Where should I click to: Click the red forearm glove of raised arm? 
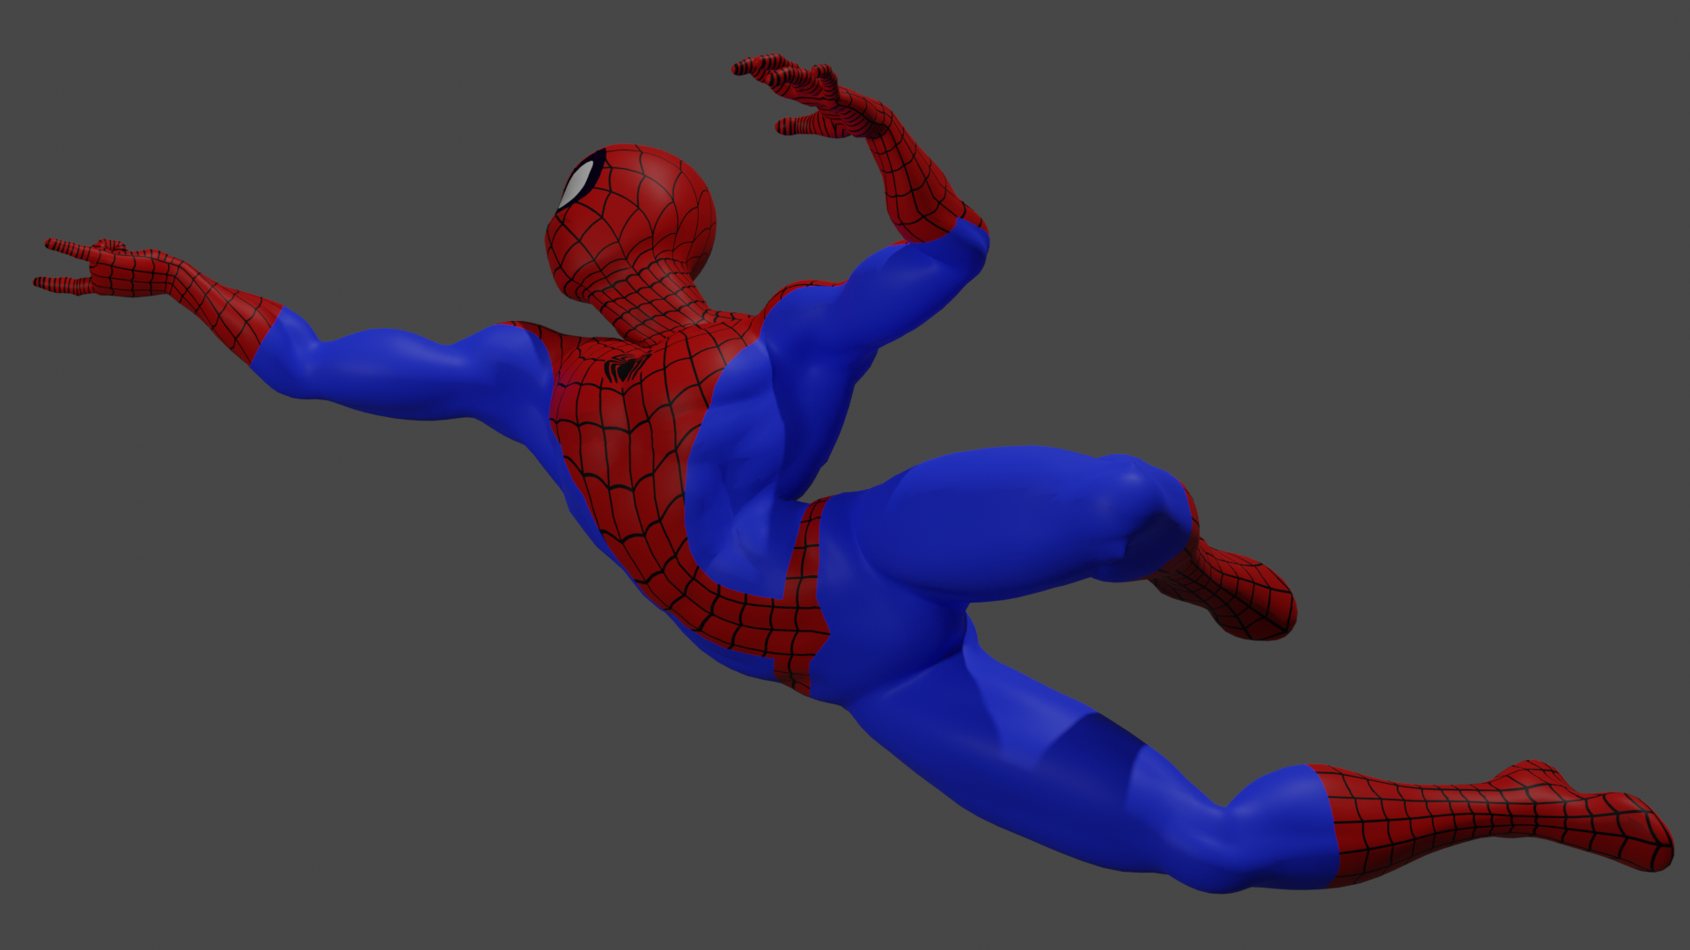coord(915,180)
